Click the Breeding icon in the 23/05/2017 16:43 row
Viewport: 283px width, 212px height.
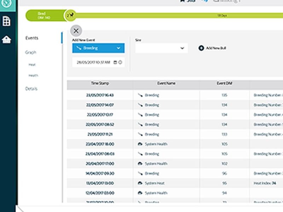coord(140,95)
